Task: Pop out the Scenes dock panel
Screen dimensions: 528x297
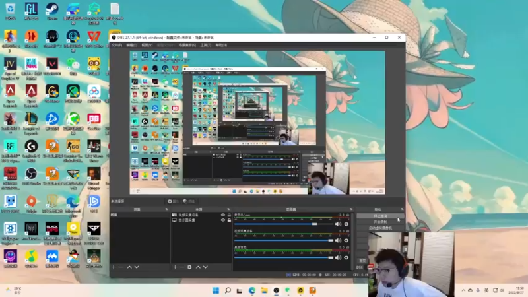Action: (167, 209)
